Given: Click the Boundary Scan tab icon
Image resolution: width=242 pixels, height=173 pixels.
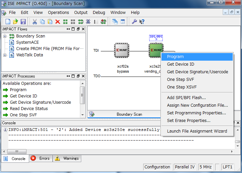Looking at the screenshot, I should click(x=92, y=114).
